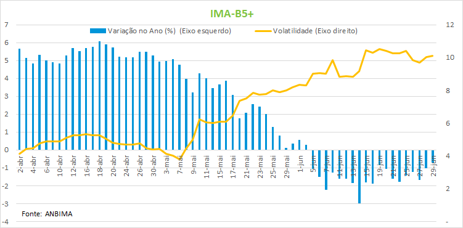Image resolution: width=463 pixels, height=228 pixels.
Task: Select the -2 axis value
Action: [5, 186]
